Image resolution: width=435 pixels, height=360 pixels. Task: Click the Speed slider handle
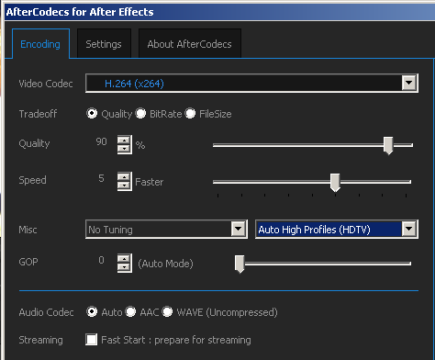click(335, 183)
